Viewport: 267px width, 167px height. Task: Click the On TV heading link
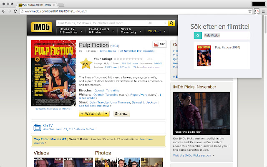[48, 125]
